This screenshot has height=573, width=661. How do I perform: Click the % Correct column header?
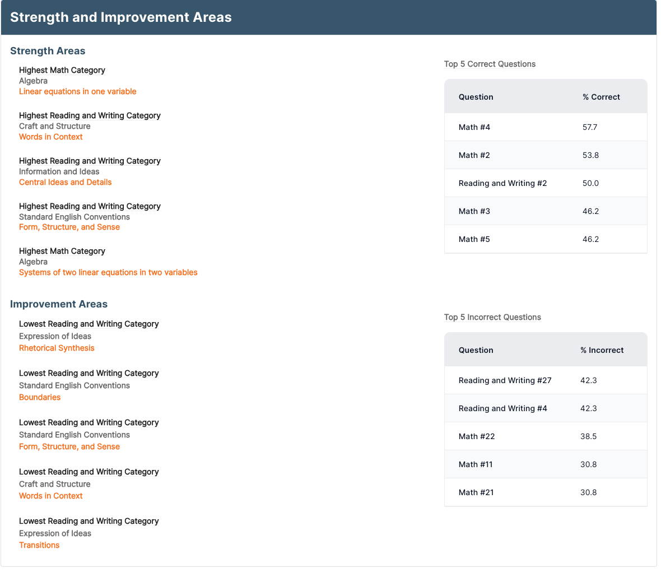click(x=601, y=97)
